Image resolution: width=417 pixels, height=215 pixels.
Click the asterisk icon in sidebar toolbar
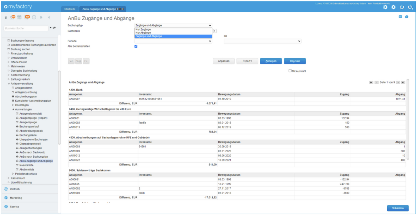click(x=41, y=17)
